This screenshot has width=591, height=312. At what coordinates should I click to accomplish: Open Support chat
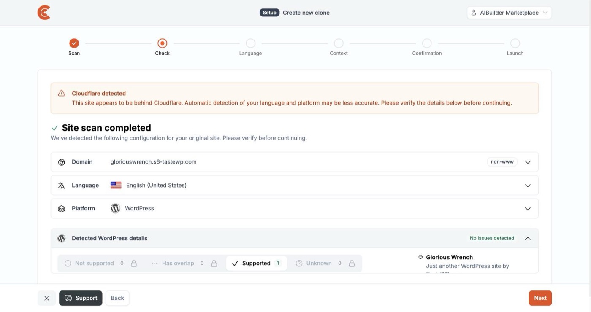click(81, 298)
